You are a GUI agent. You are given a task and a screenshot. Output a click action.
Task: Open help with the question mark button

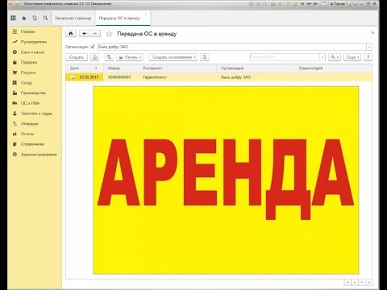(x=368, y=57)
